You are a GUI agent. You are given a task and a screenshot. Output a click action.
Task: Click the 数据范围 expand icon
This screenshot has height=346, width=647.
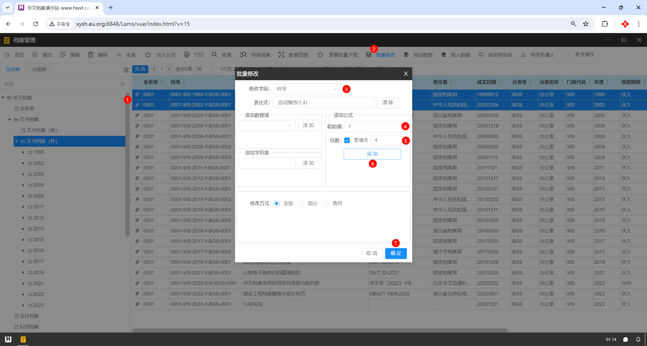tap(281, 55)
